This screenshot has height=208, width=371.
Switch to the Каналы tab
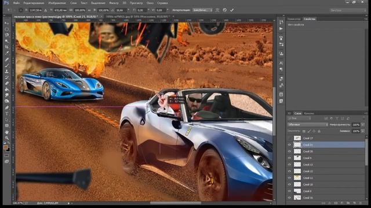pyautogui.click(x=309, y=113)
